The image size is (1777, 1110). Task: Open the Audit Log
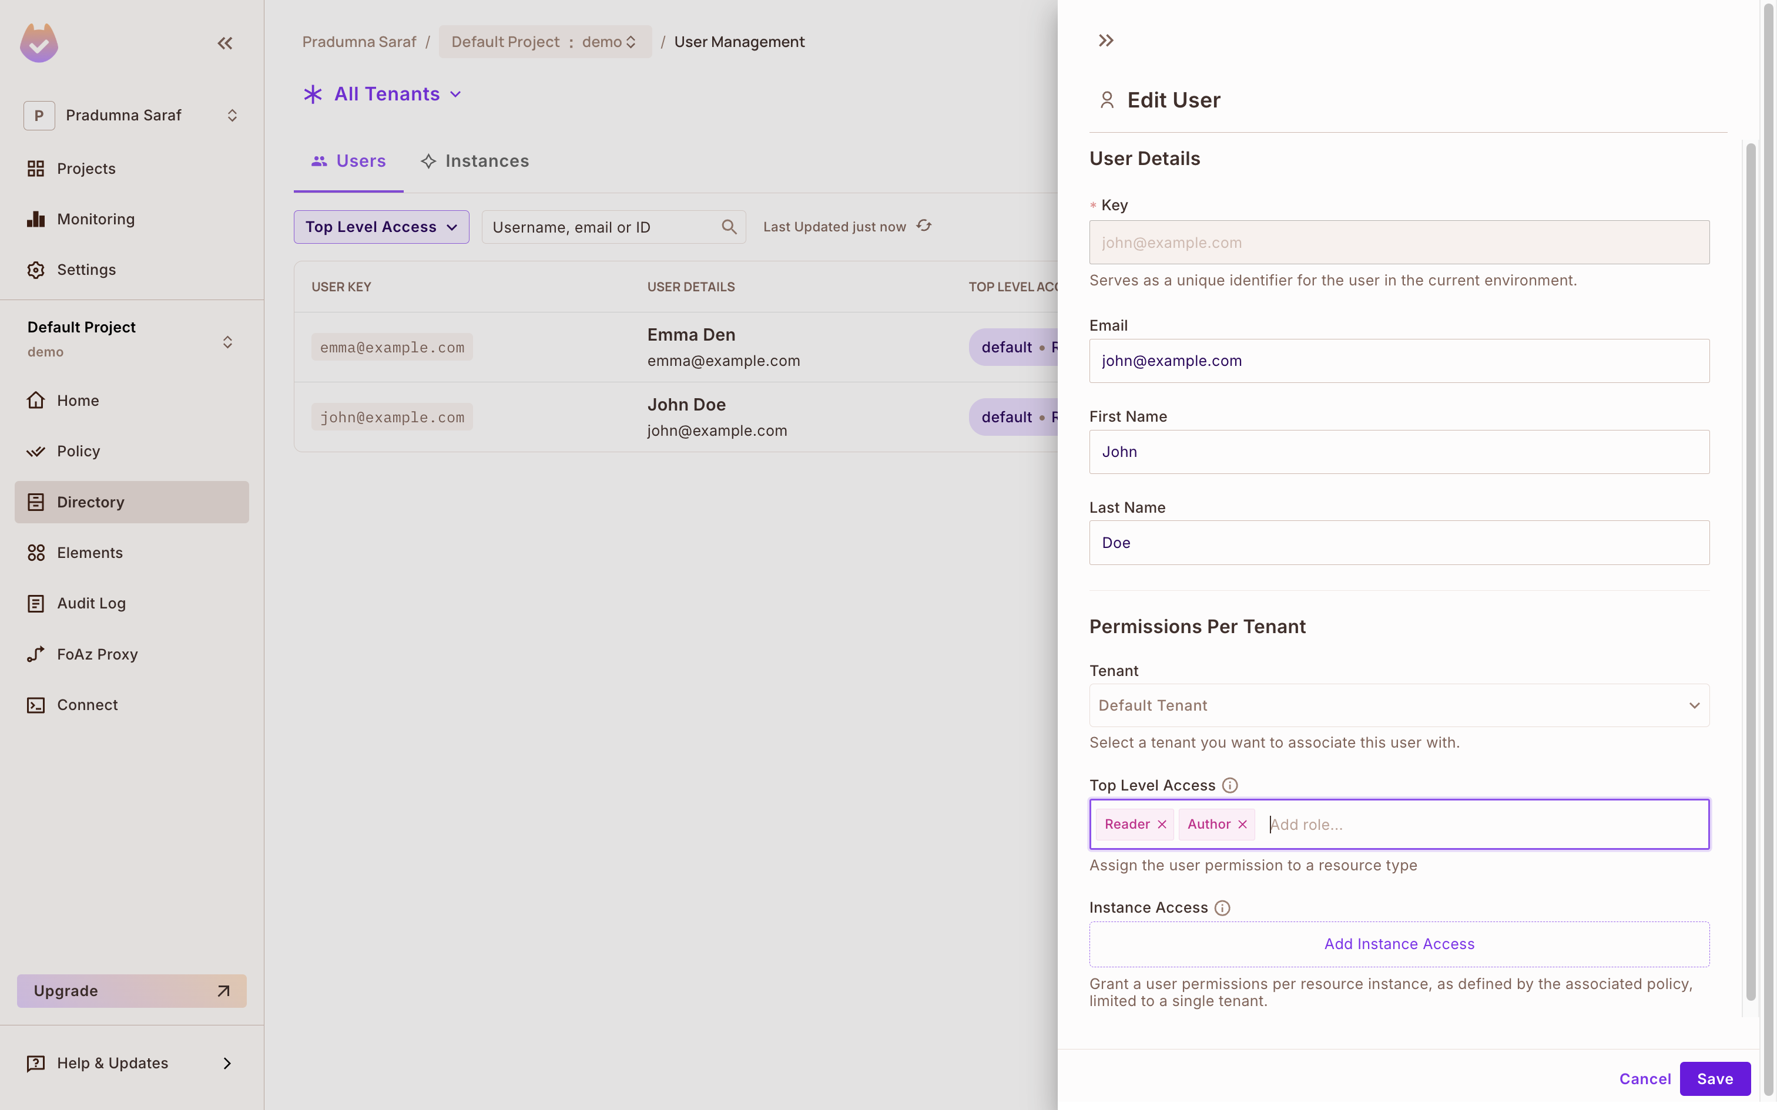(92, 603)
